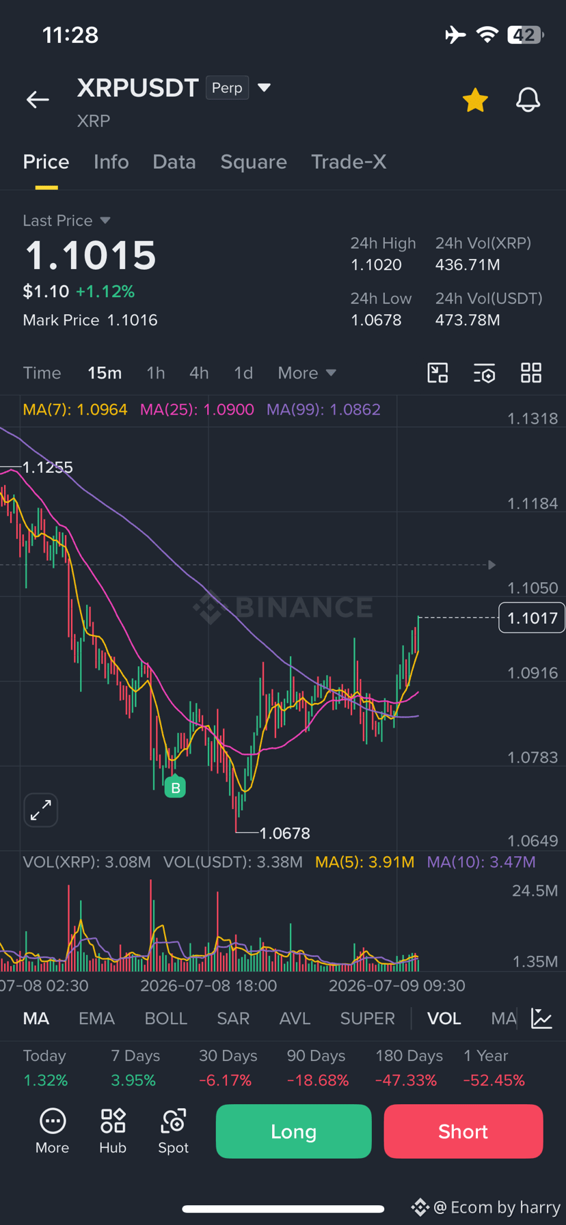This screenshot has width=566, height=1225.
Task: Tap the 7 Days 3.95% performance
Action: click(135, 1068)
